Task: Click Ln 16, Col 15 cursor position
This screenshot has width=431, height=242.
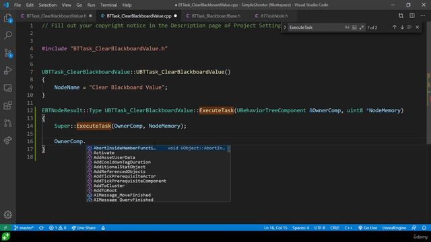Action: [275, 228]
